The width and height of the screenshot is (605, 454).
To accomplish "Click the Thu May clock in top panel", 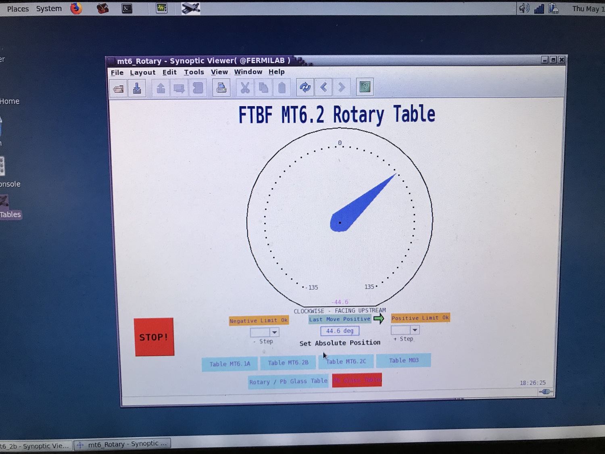I will [x=588, y=9].
